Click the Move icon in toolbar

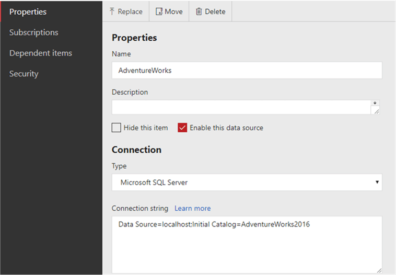pos(159,12)
